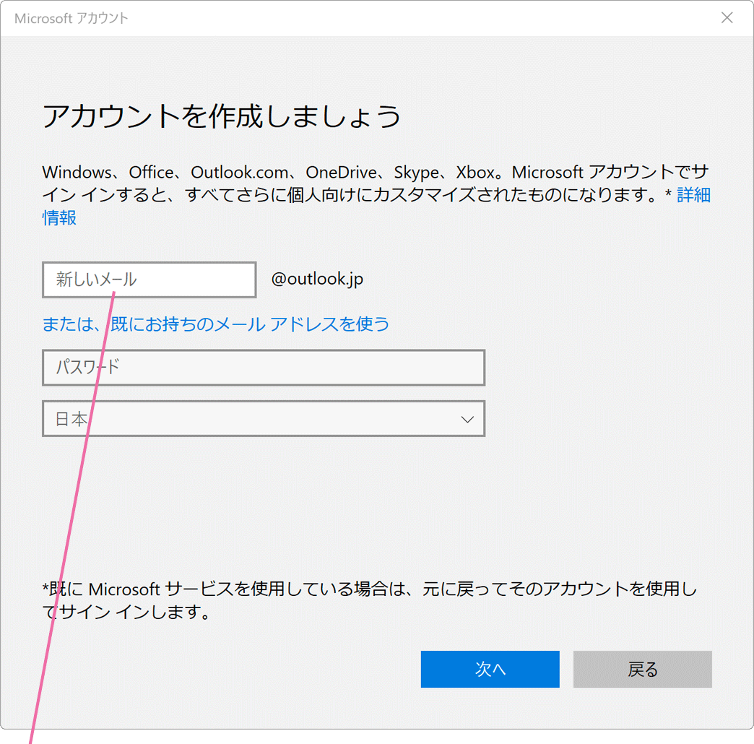Viewport: 754px width, 744px height.
Task: Open the 詳細情報 link
Action: [x=693, y=195]
